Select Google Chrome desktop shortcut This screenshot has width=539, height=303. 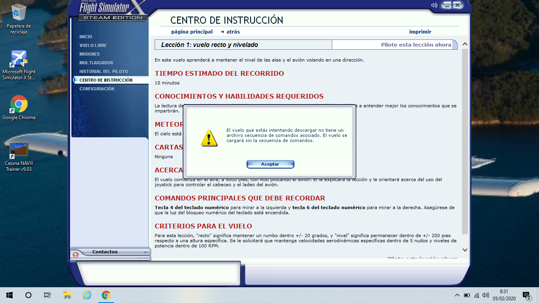19,108
